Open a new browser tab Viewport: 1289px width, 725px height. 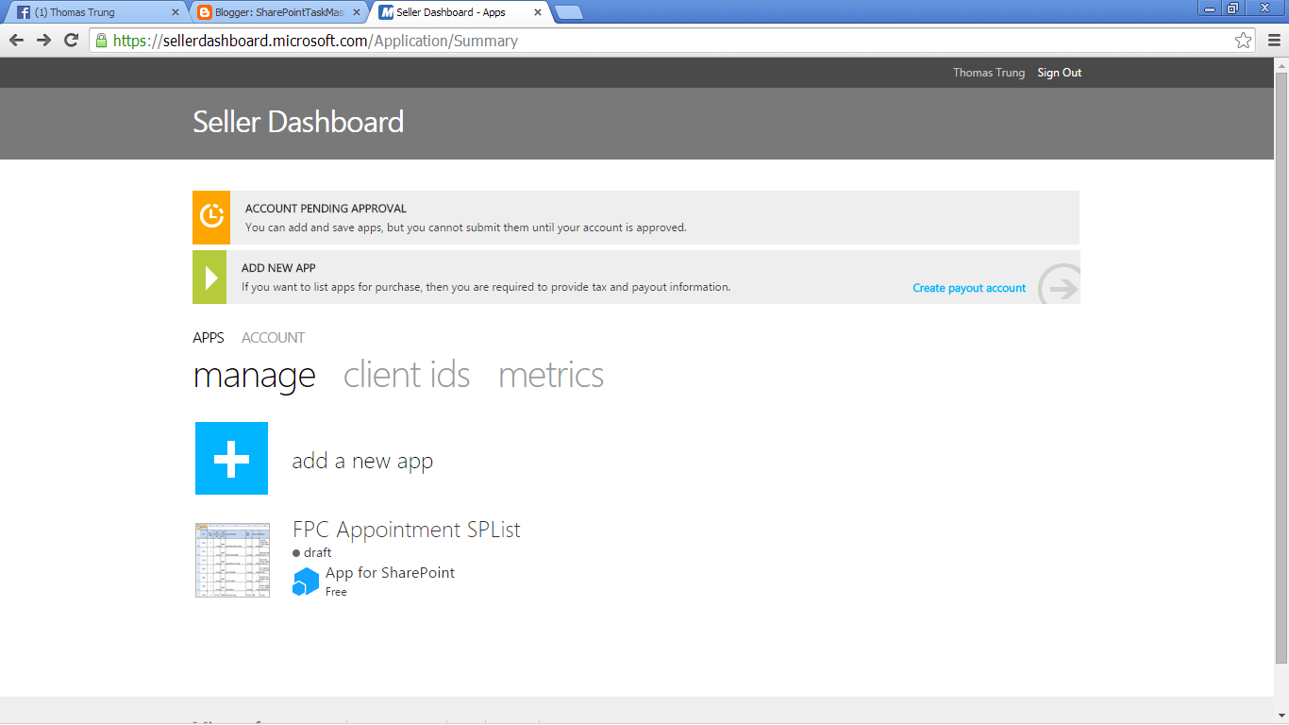(x=569, y=12)
